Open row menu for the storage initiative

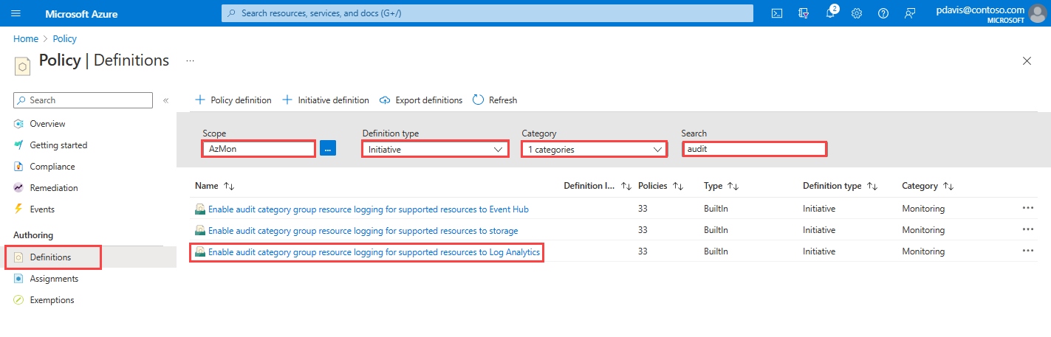click(x=1028, y=230)
